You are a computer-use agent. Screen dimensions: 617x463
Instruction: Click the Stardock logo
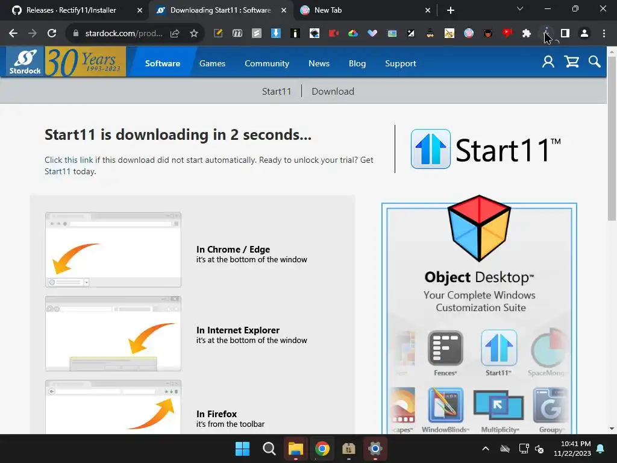(x=25, y=61)
